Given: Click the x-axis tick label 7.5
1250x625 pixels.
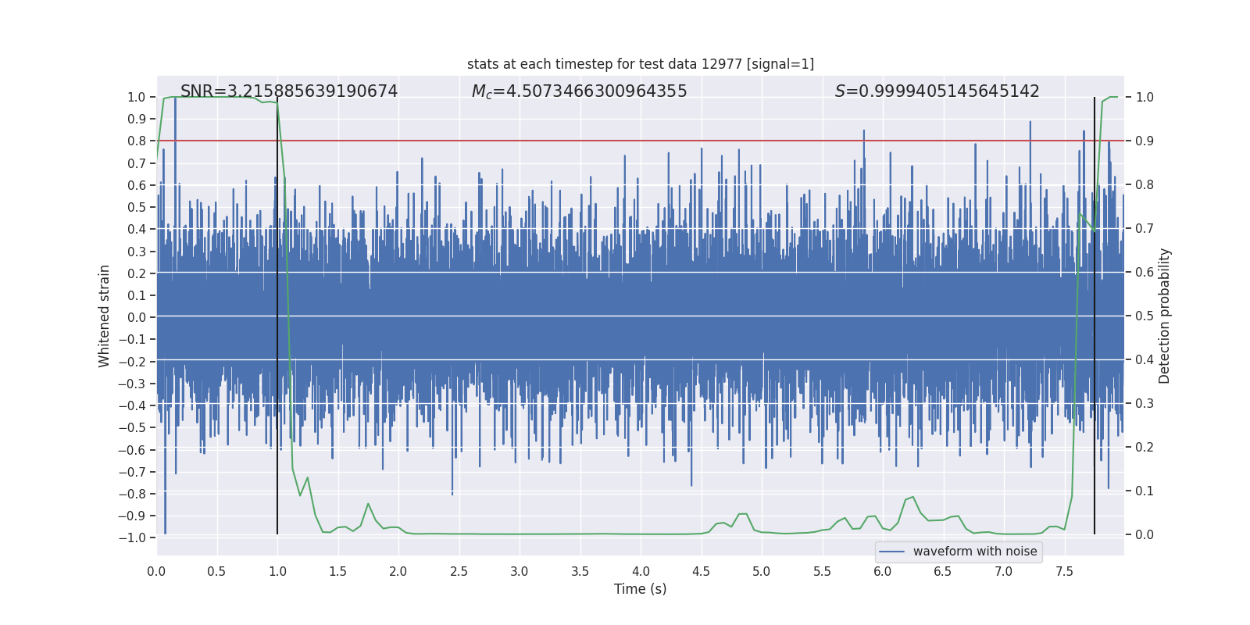Looking at the screenshot, I should click(1064, 571).
